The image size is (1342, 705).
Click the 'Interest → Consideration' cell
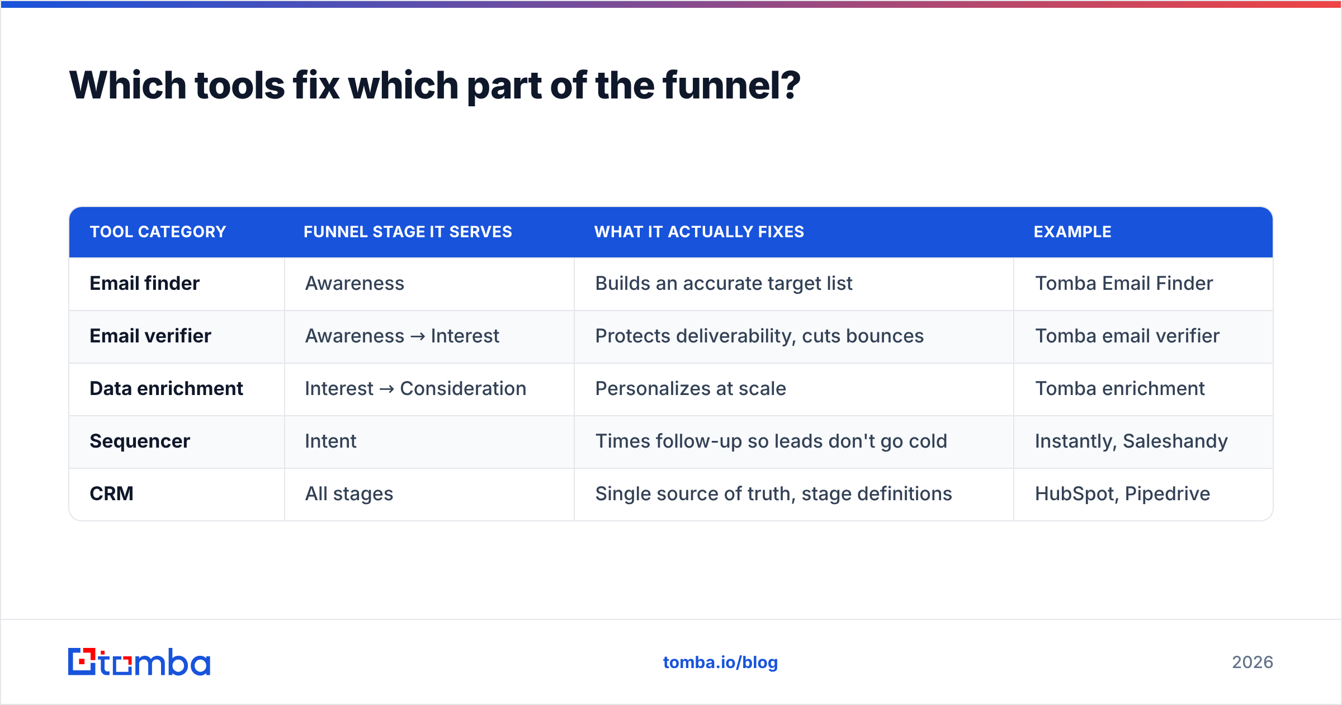tap(429, 389)
